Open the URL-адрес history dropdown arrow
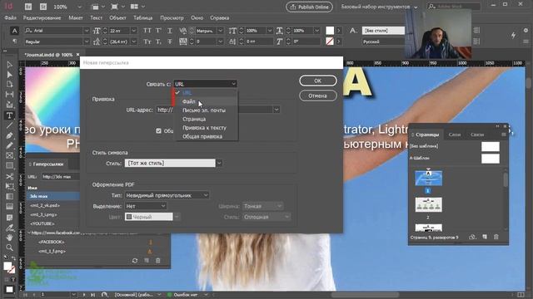The image size is (533, 299). click(276, 110)
